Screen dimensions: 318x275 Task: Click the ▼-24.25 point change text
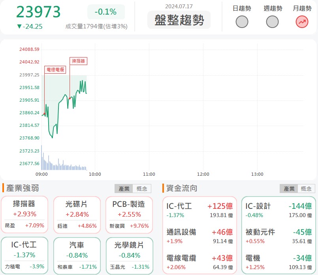coord(30,26)
